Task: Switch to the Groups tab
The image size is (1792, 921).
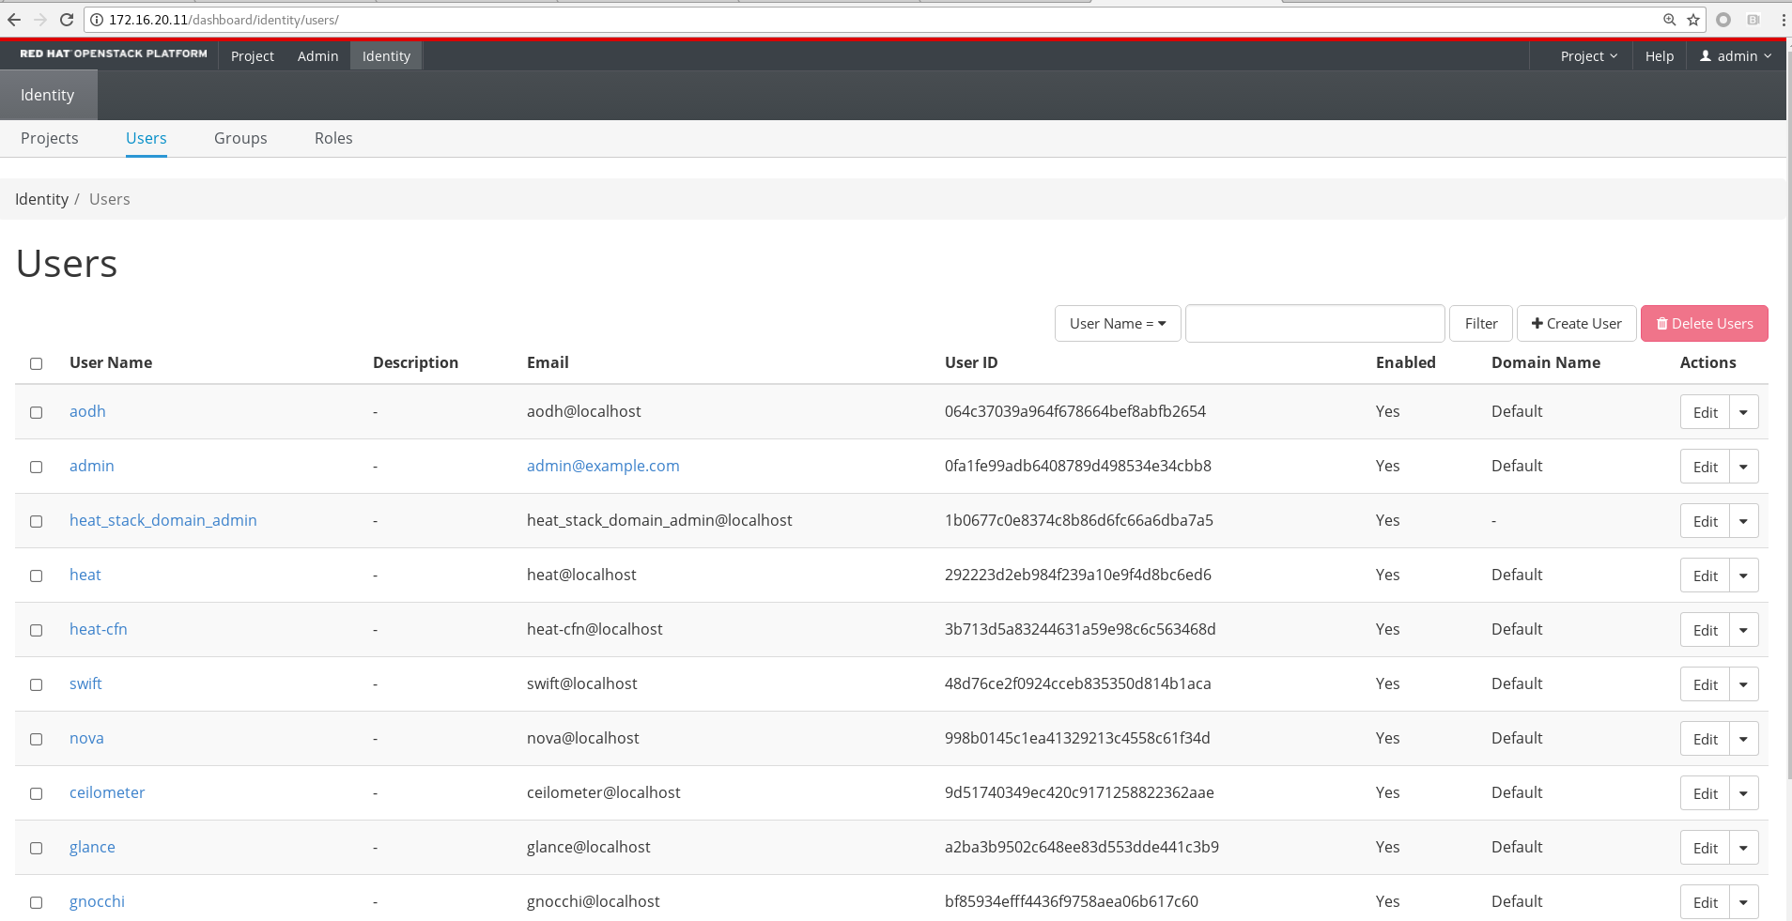Action: point(240,138)
